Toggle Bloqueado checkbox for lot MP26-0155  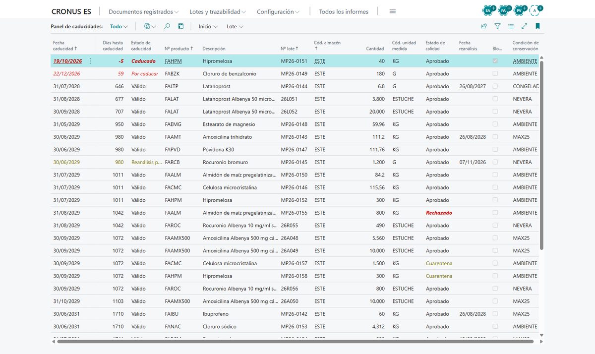(495, 213)
